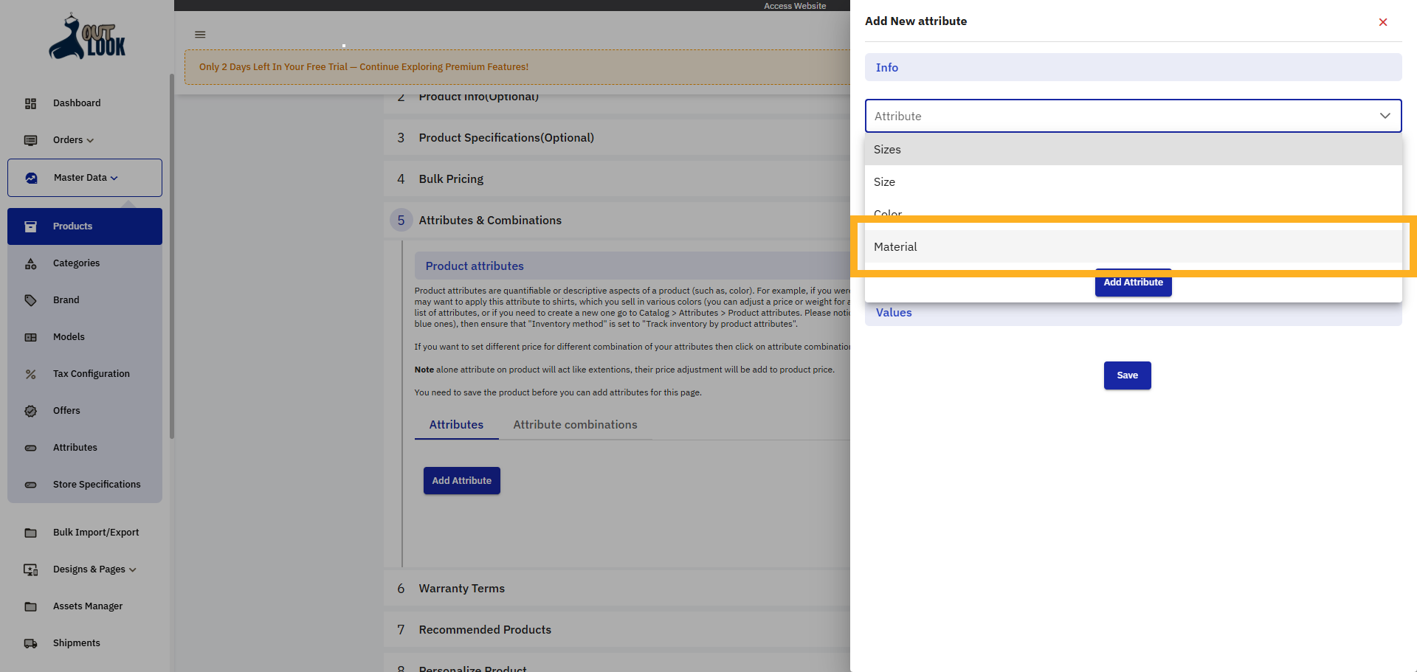Open Store Specifications from the sidebar

click(x=30, y=485)
